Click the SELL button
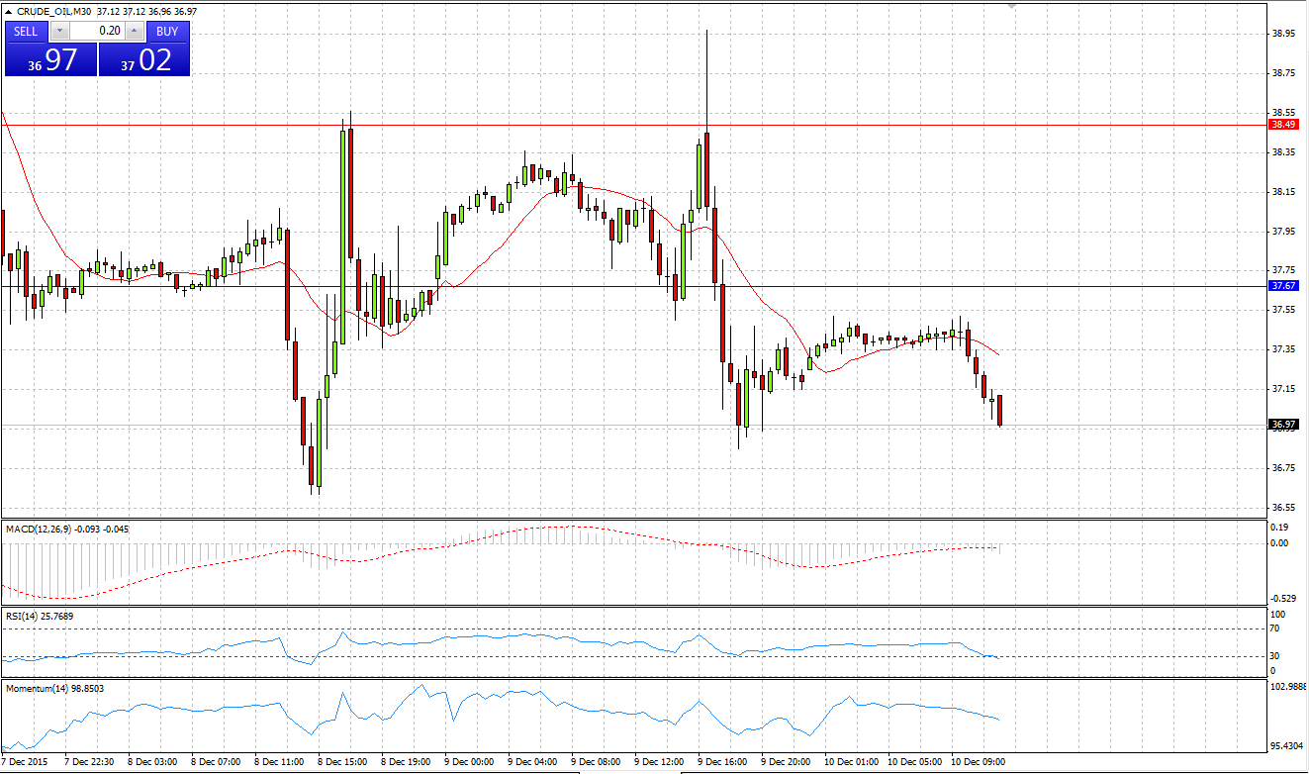Viewport: 1309px width, 774px height. tap(26, 31)
